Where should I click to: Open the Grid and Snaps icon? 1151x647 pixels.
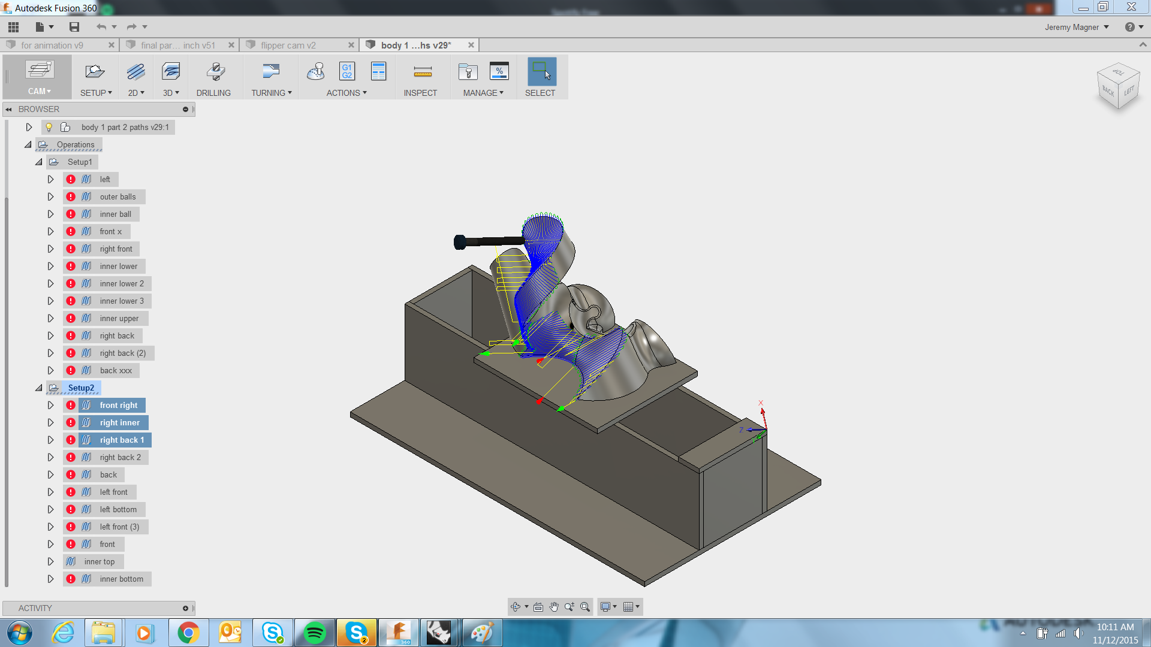(628, 607)
